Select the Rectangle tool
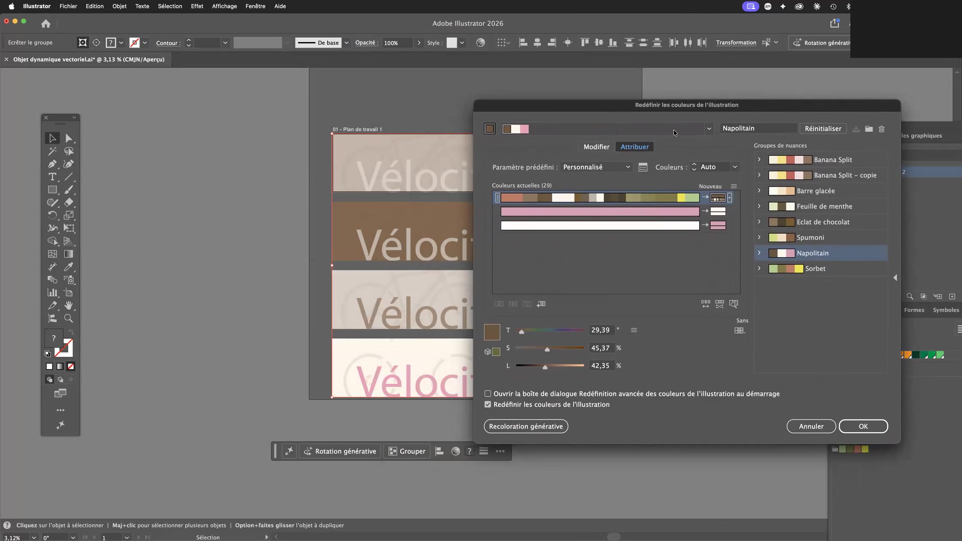The height and width of the screenshot is (541, 962). (x=52, y=190)
